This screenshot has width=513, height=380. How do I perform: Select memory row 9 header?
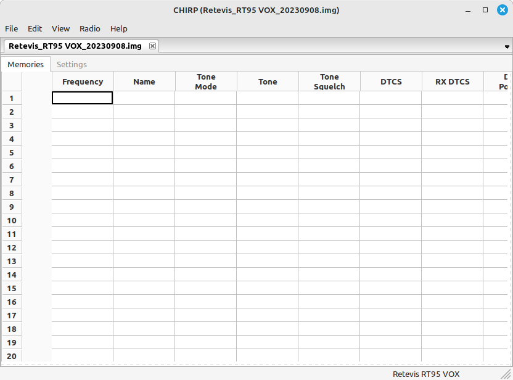[12, 207]
